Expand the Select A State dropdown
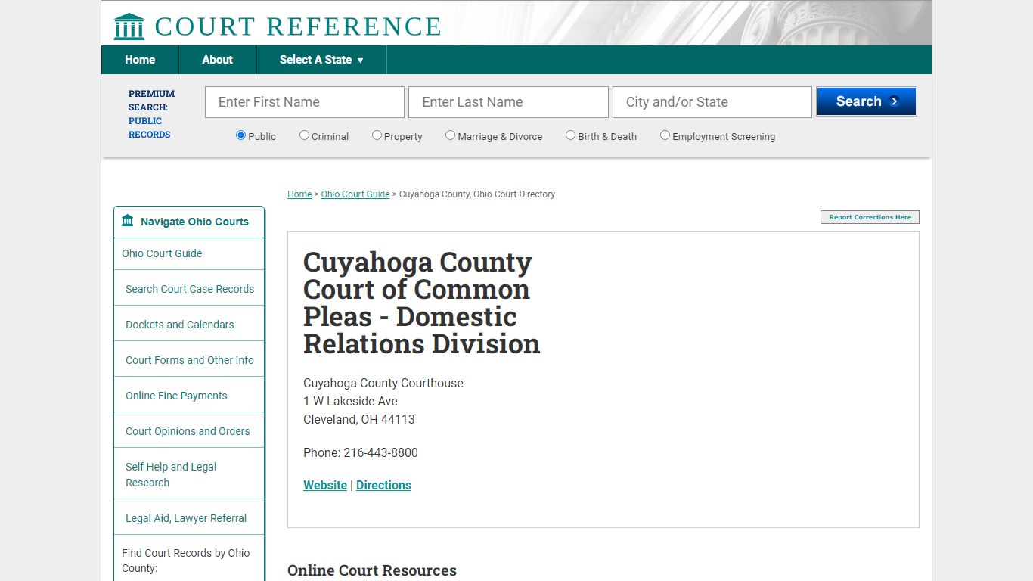The width and height of the screenshot is (1033, 581). point(321,60)
